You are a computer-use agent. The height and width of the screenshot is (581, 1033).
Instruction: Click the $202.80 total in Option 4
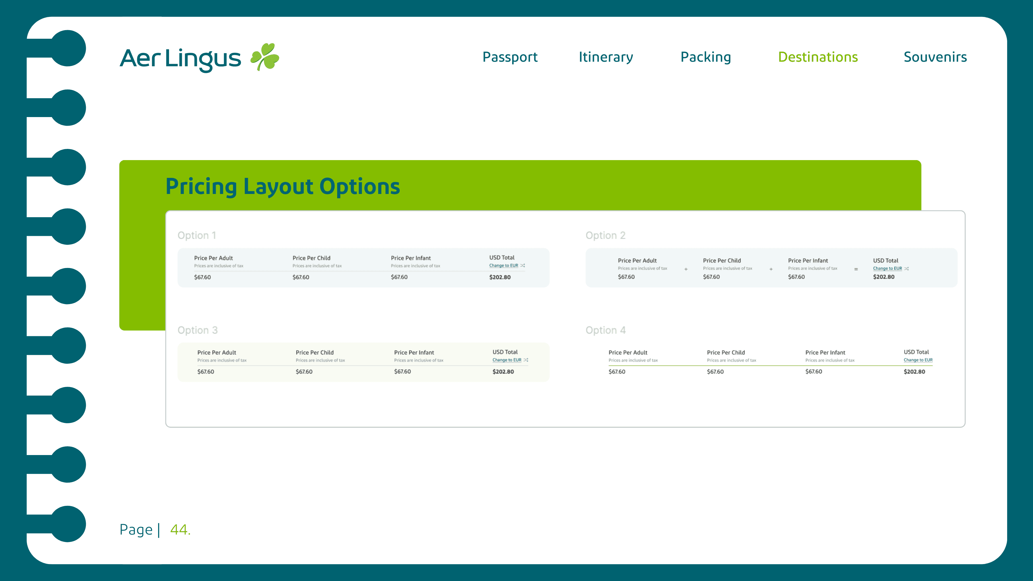click(x=914, y=372)
